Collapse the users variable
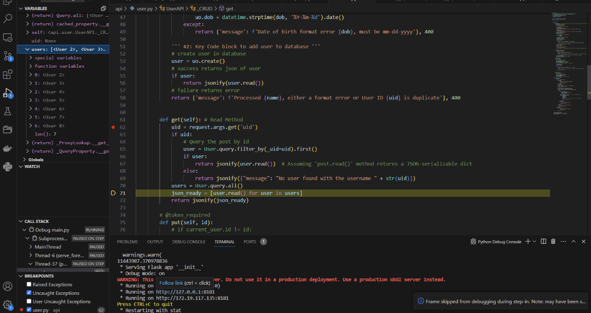Screen dimensions: 591x313 28,49
